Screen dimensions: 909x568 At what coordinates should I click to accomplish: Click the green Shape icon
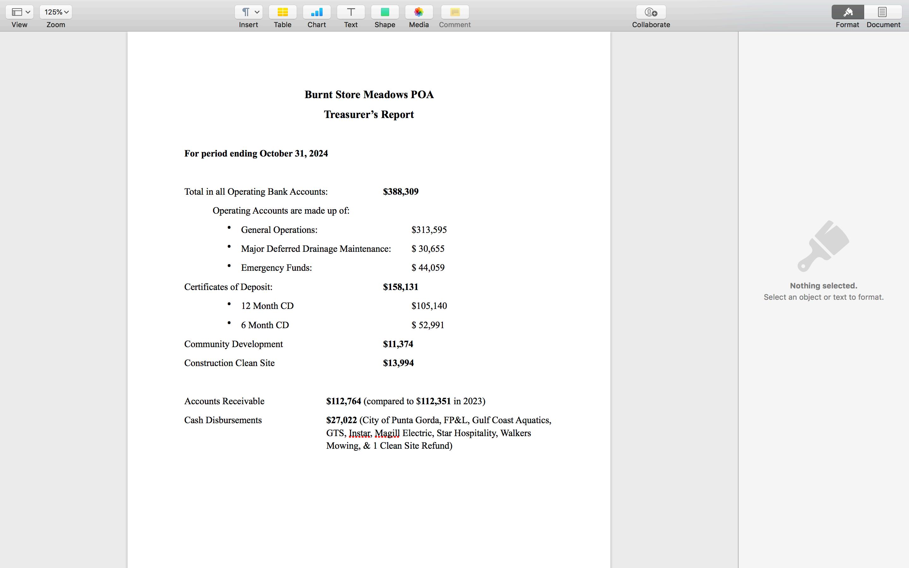(385, 12)
